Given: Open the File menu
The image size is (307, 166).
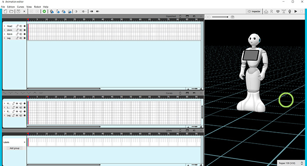Looking at the screenshot, I should 3,7.
